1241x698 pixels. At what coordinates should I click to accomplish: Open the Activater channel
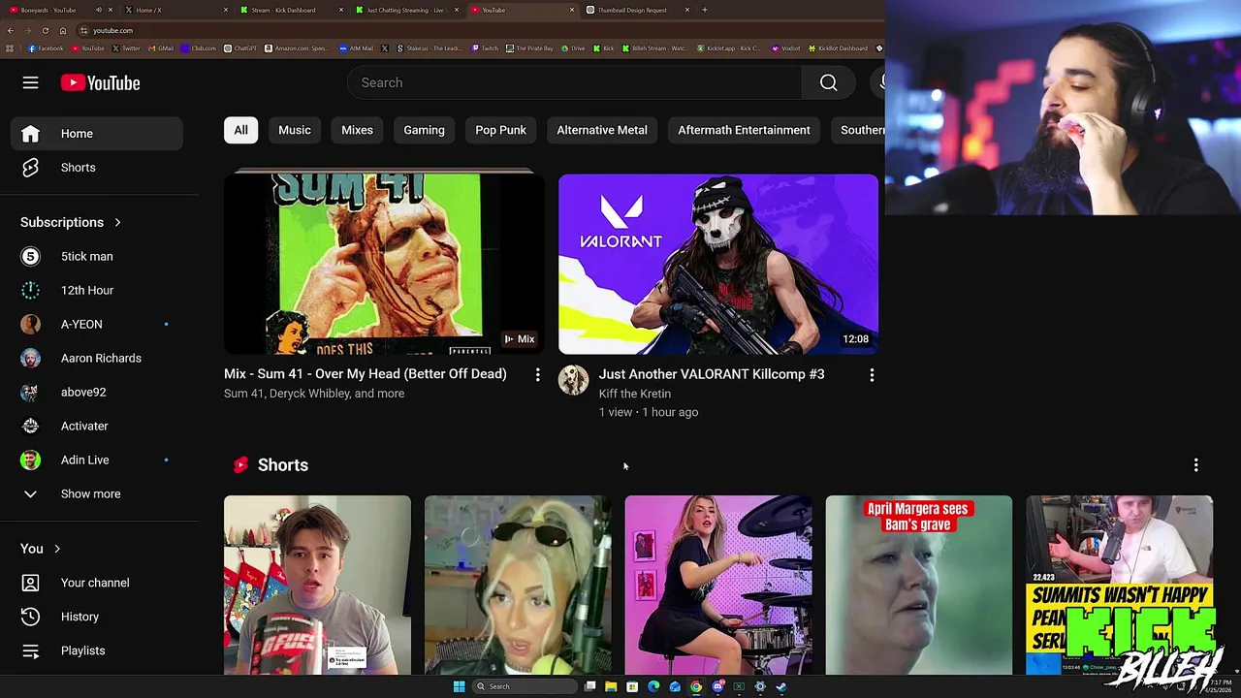[96, 426]
